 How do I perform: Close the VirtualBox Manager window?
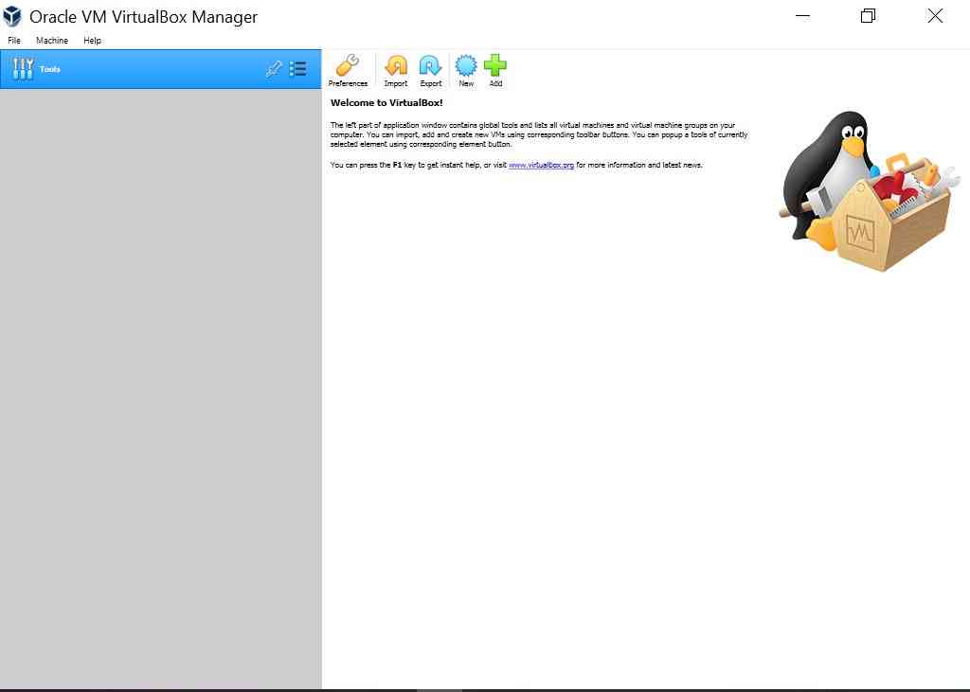(x=935, y=16)
